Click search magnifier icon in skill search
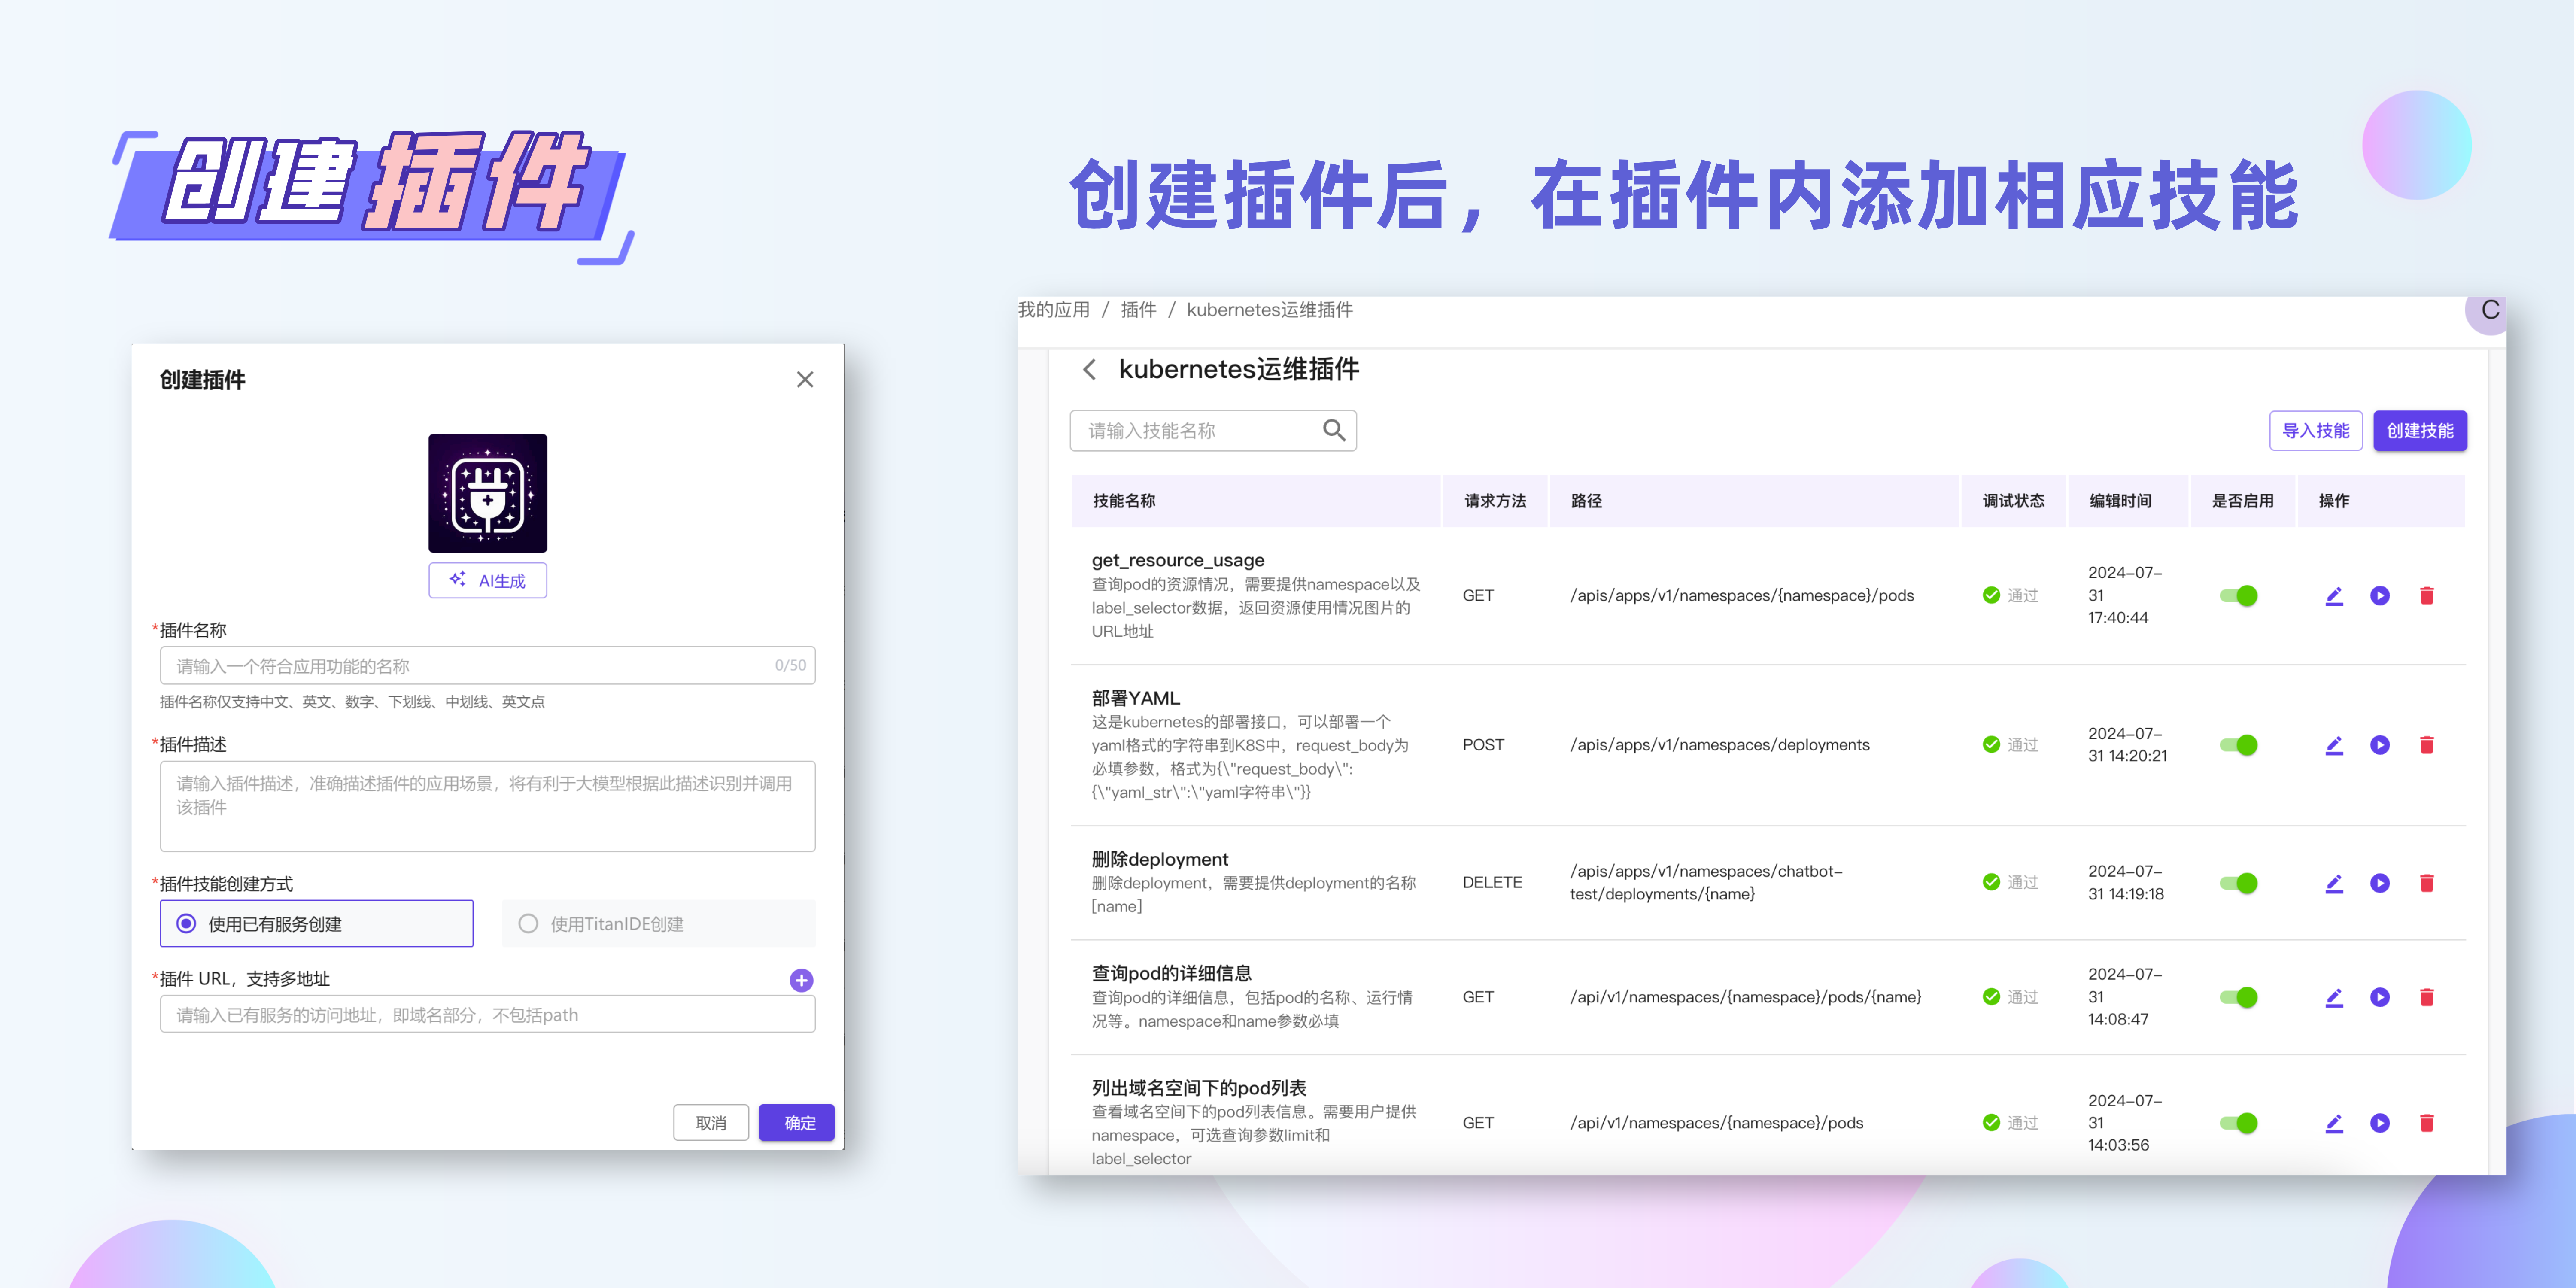2576x1288 pixels. (1333, 431)
